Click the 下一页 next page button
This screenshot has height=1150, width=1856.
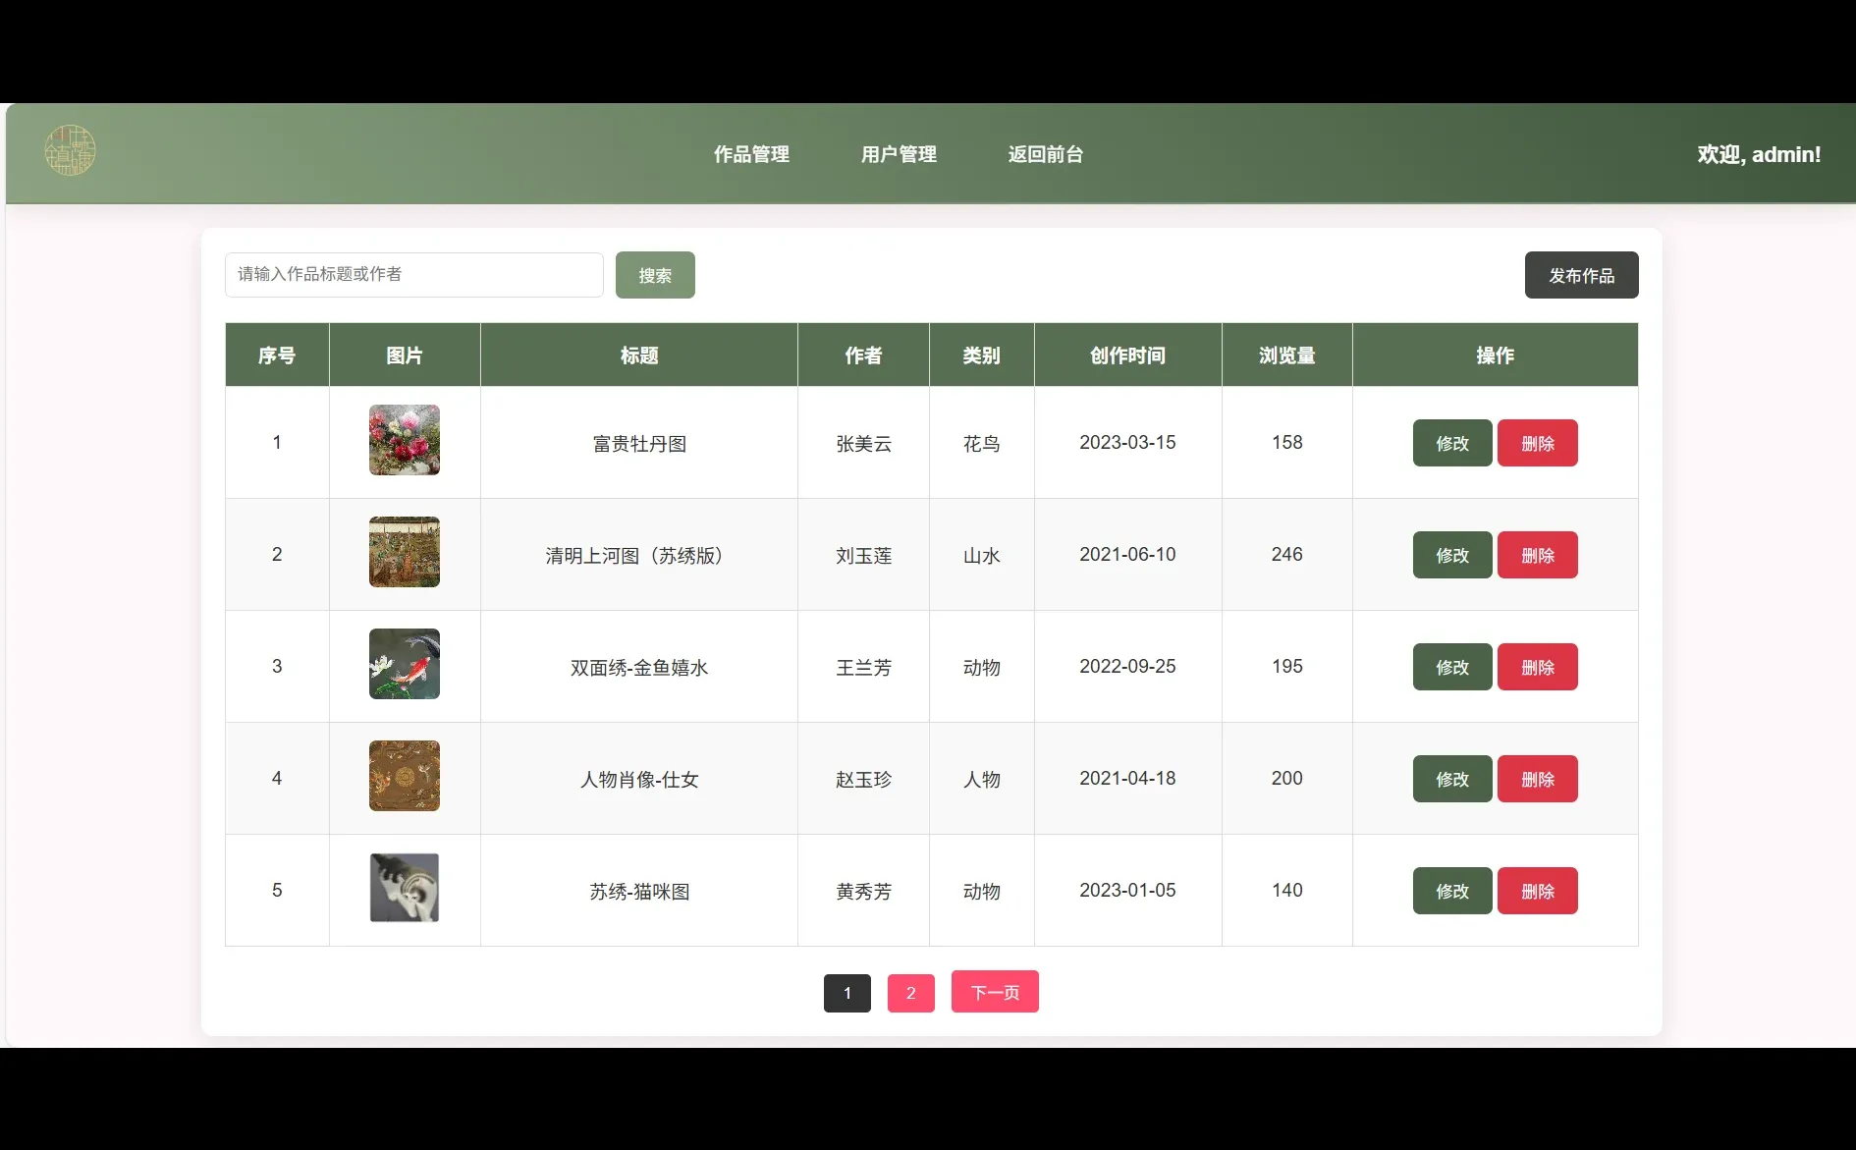coord(994,993)
